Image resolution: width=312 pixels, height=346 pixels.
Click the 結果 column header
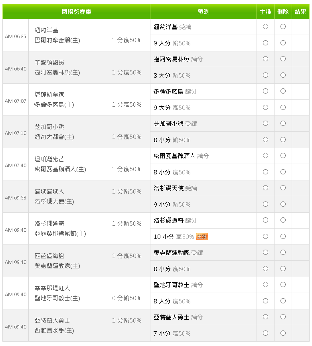pyautogui.click(x=300, y=12)
